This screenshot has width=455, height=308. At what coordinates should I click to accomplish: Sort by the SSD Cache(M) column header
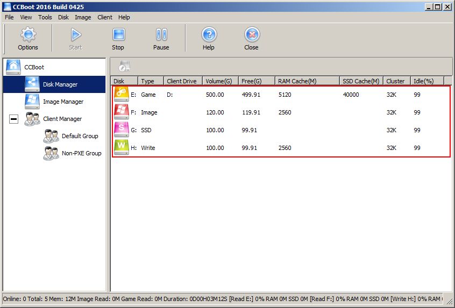pos(361,81)
